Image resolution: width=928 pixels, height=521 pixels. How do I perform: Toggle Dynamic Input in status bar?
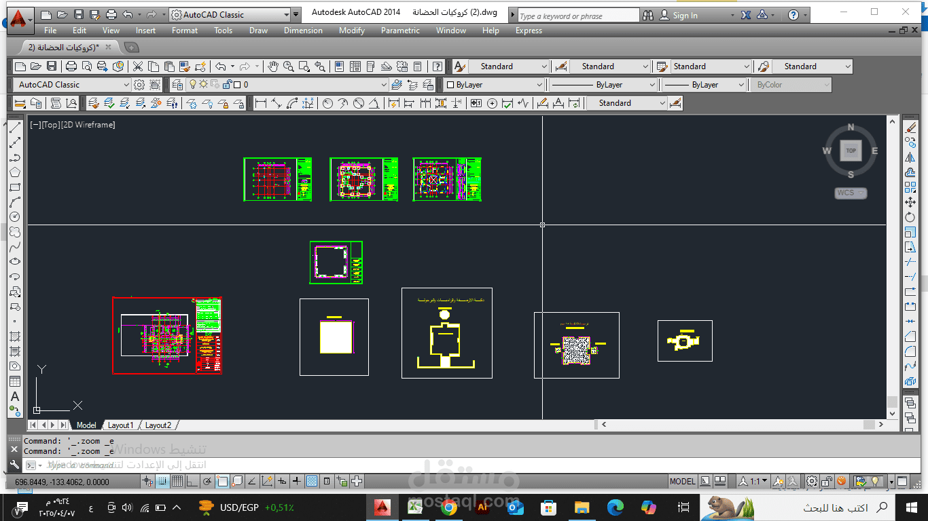[x=282, y=481]
